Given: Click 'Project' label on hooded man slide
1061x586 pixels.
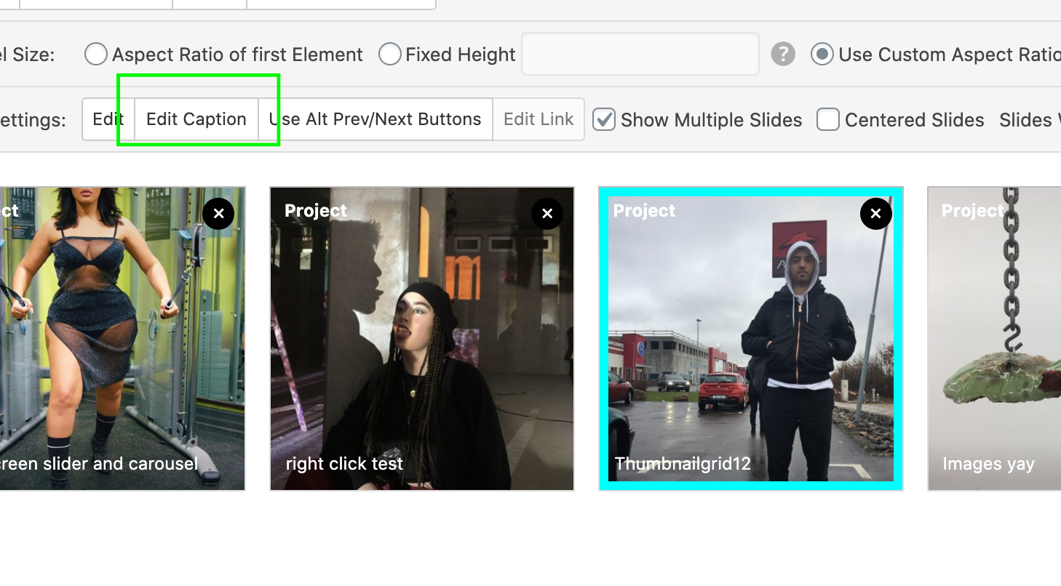Looking at the screenshot, I should 644,211.
